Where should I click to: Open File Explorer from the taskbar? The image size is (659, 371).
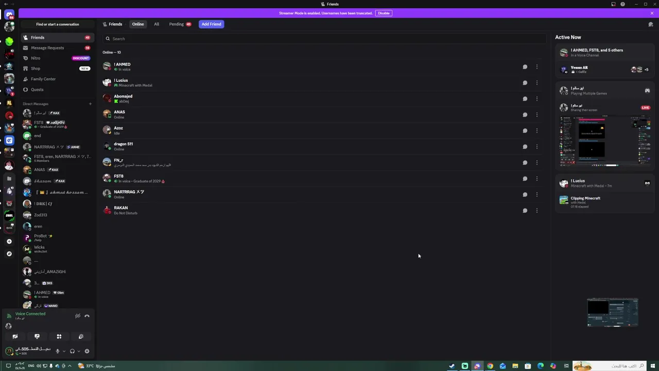(x=515, y=366)
